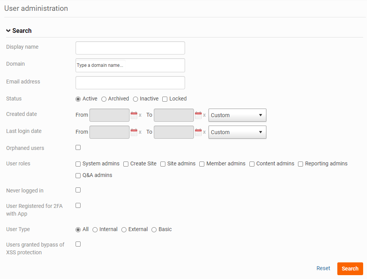This screenshot has height=279, width=367.
Task: Enable the Orphaned users checkbox
Action: (x=78, y=148)
